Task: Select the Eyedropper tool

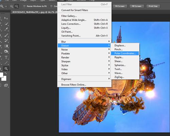Action: (x=6, y=29)
